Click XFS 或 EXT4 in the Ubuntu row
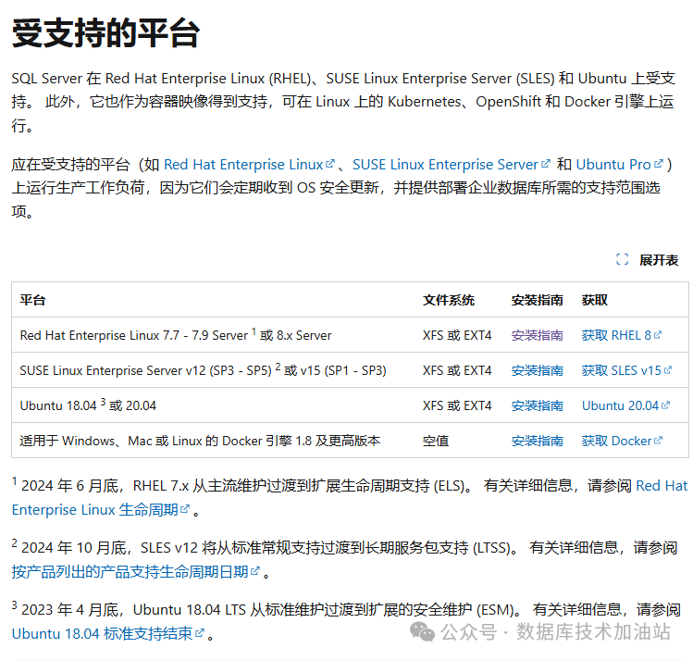 [x=457, y=405]
